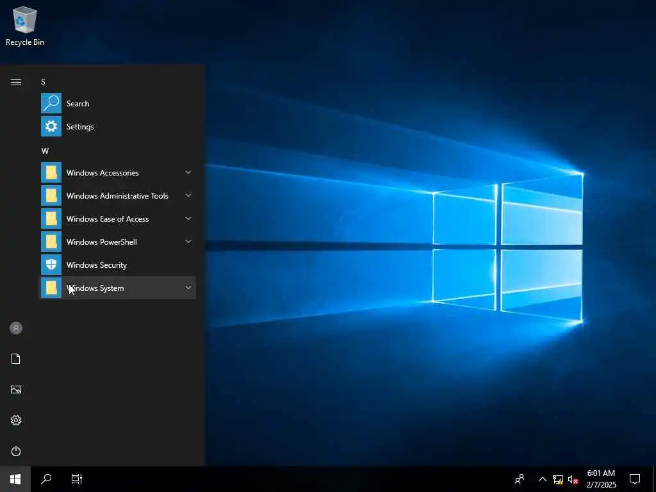This screenshot has height=492, width=656.
Task: Open the People icon in taskbar
Action: coord(520,479)
